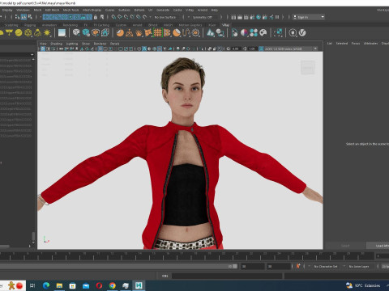The height and width of the screenshot is (291, 389).
Task: Open the viewport Renderer menu
Action: (100, 44)
